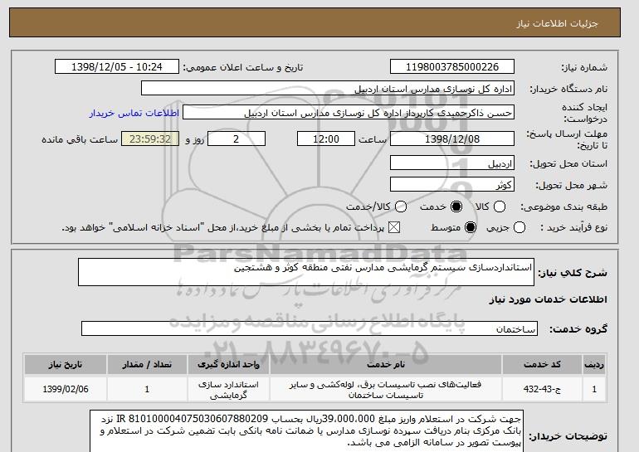Viewport: 639px width, 452px height.
Task: Click the announcement date field 1398/12/05 - 10:24
Action: pyautogui.click(x=117, y=67)
